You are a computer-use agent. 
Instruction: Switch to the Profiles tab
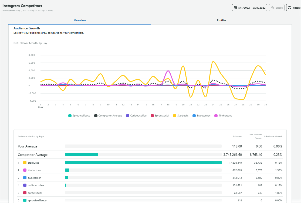click(221, 20)
